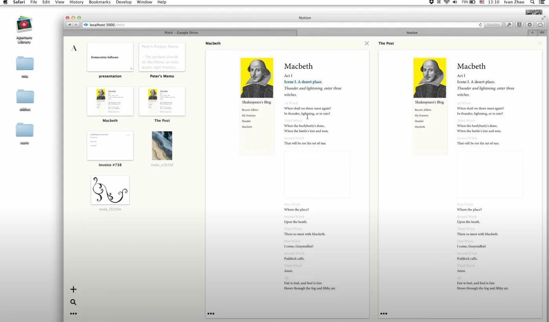Open the "presentation" page thumbnail

click(110, 57)
